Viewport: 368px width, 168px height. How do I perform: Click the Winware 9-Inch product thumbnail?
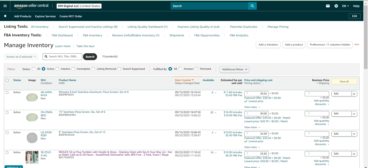[x=32, y=97]
